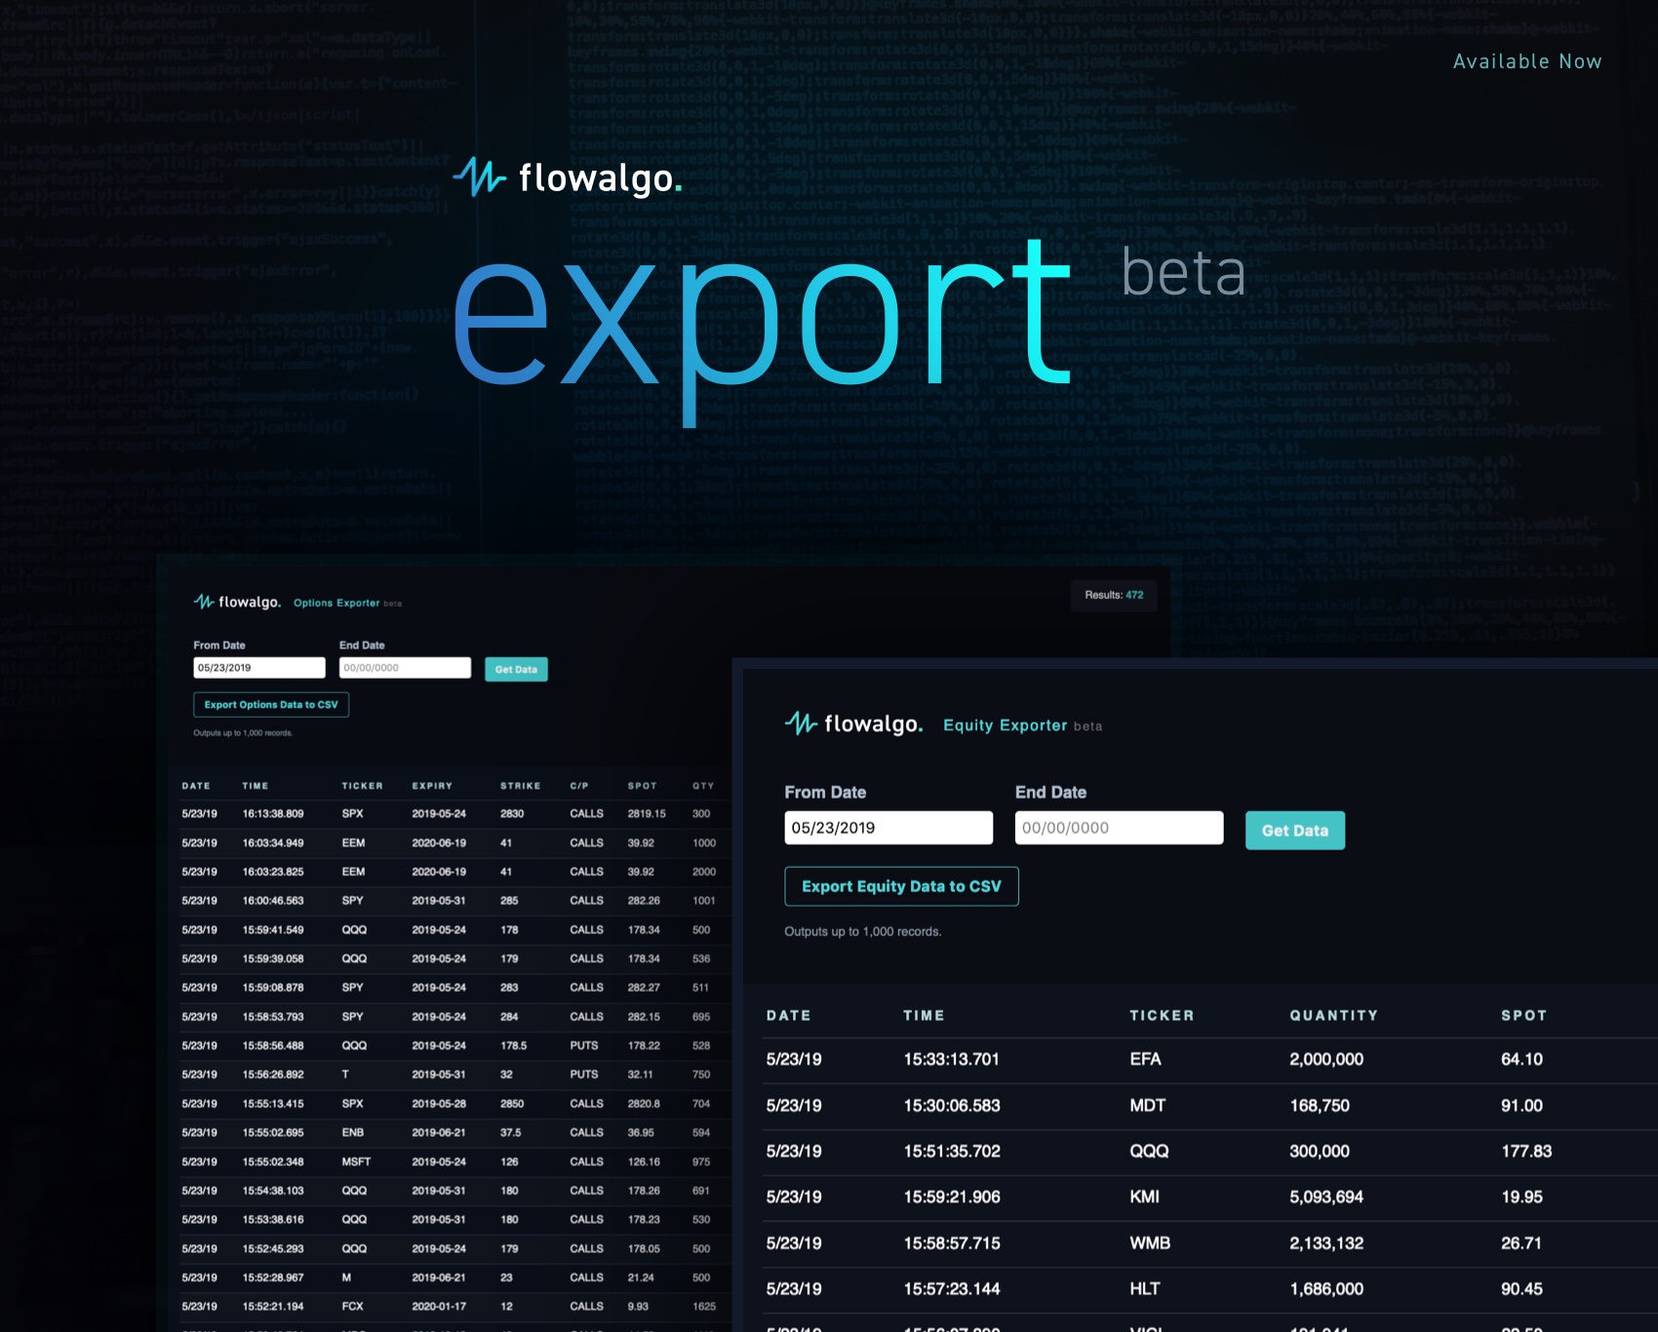This screenshot has width=1658, height=1332.
Task: Select the WMB ticker cell
Action: point(1150,1243)
